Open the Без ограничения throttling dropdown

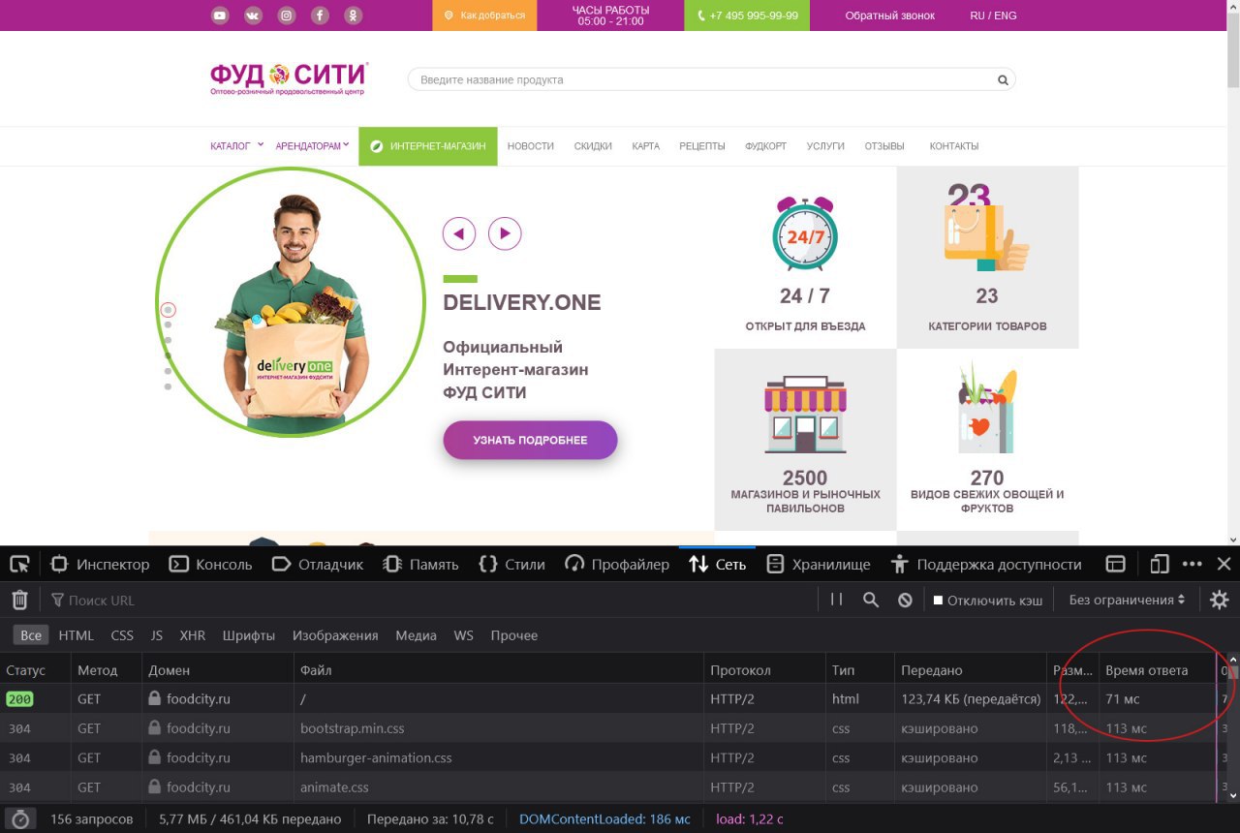point(1127,601)
